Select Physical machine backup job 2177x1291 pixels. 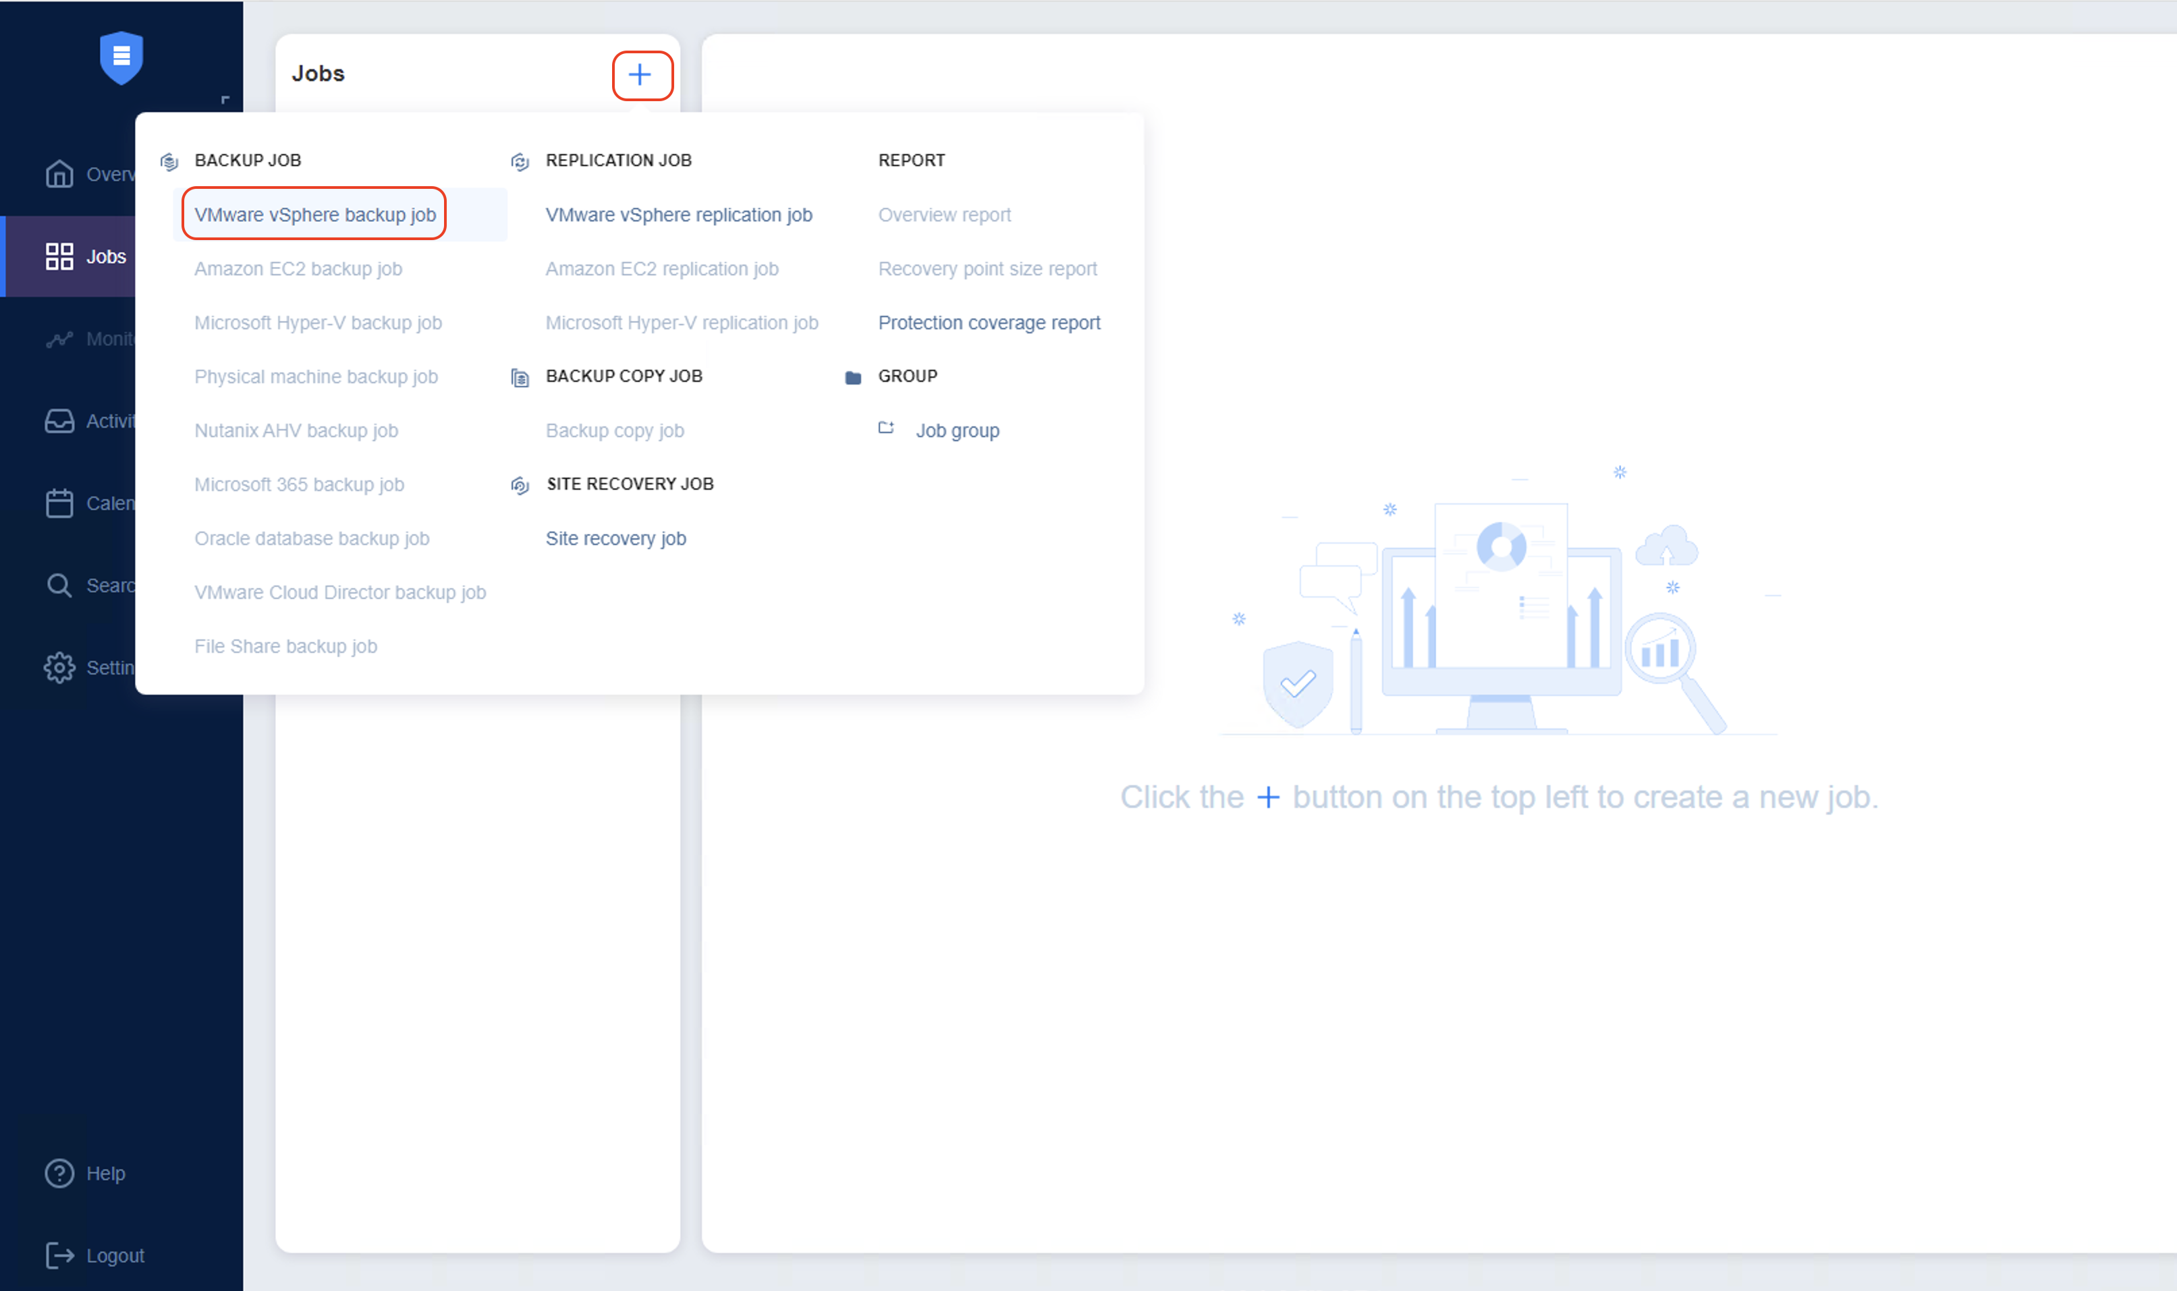click(x=316, y=376)
